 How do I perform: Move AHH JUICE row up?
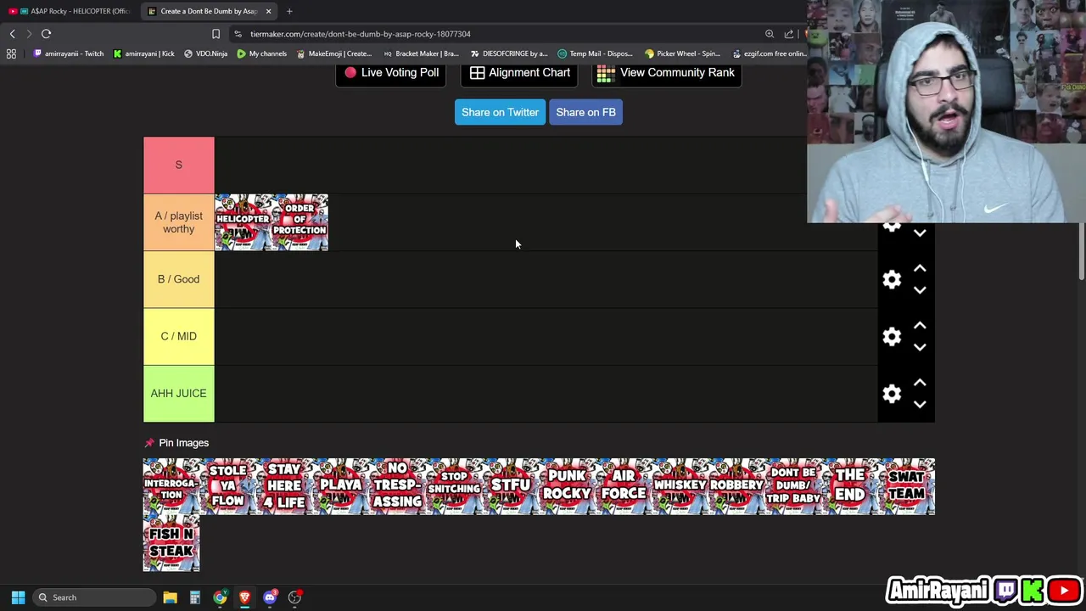coord(920,383)
